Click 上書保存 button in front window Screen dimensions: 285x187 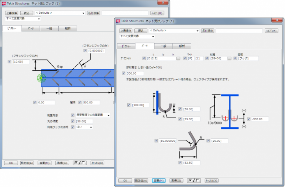pyautogui.click(x=126, y=31)
